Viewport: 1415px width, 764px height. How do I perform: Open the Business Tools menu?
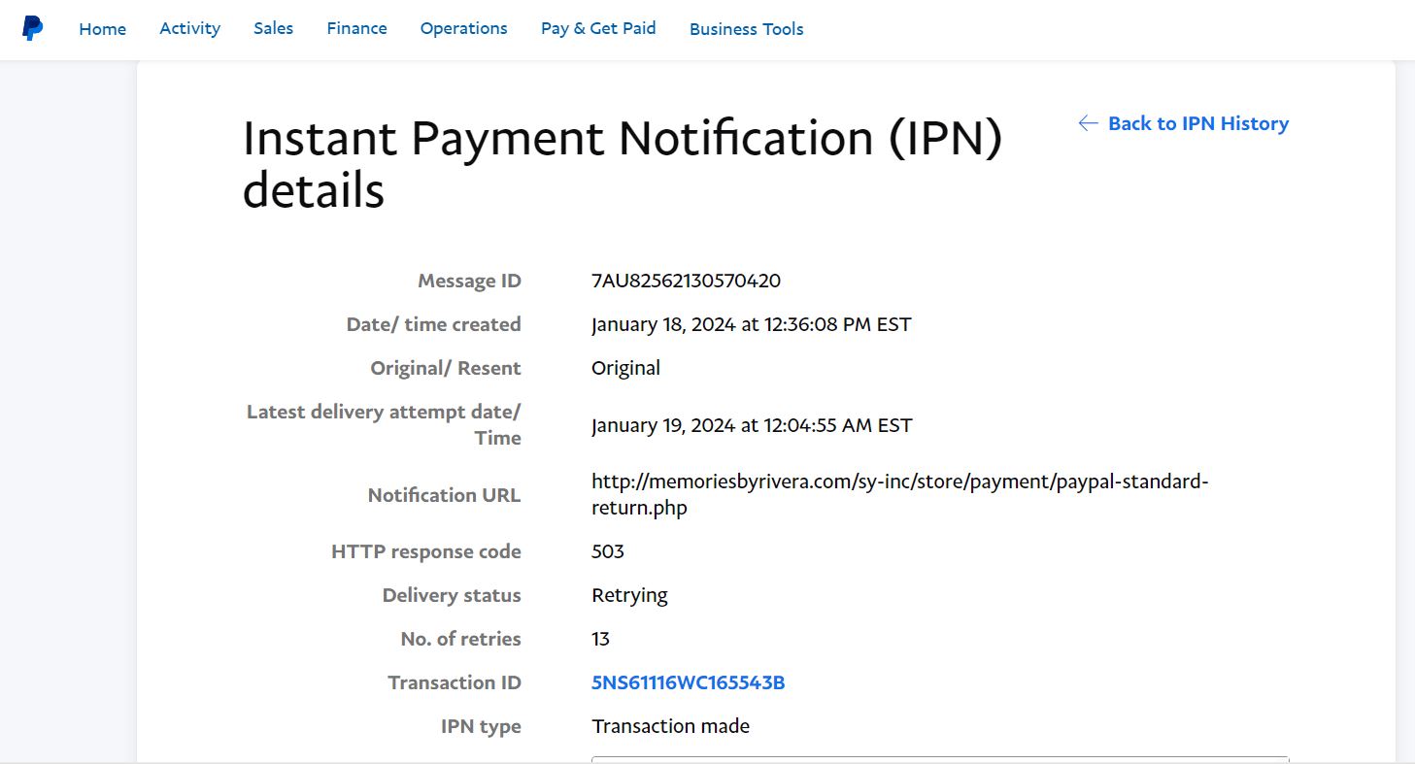(x=747, y=29)
